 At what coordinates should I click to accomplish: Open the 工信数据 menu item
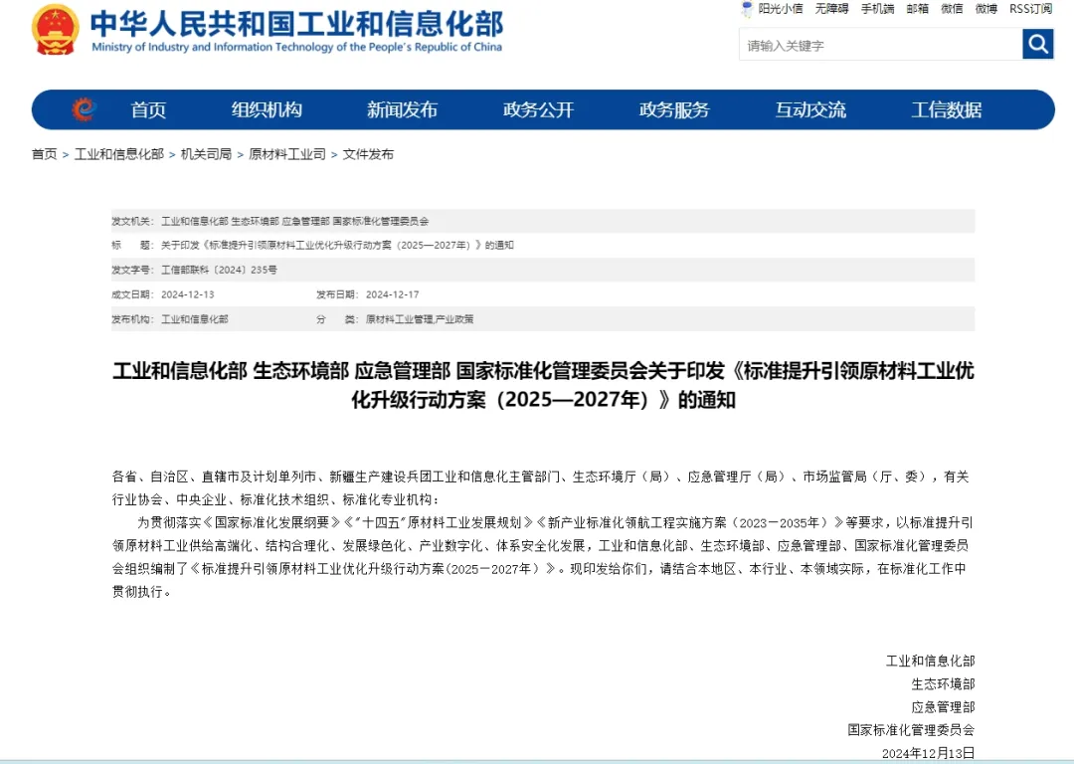pyautogui.click(x=946, y=110)
